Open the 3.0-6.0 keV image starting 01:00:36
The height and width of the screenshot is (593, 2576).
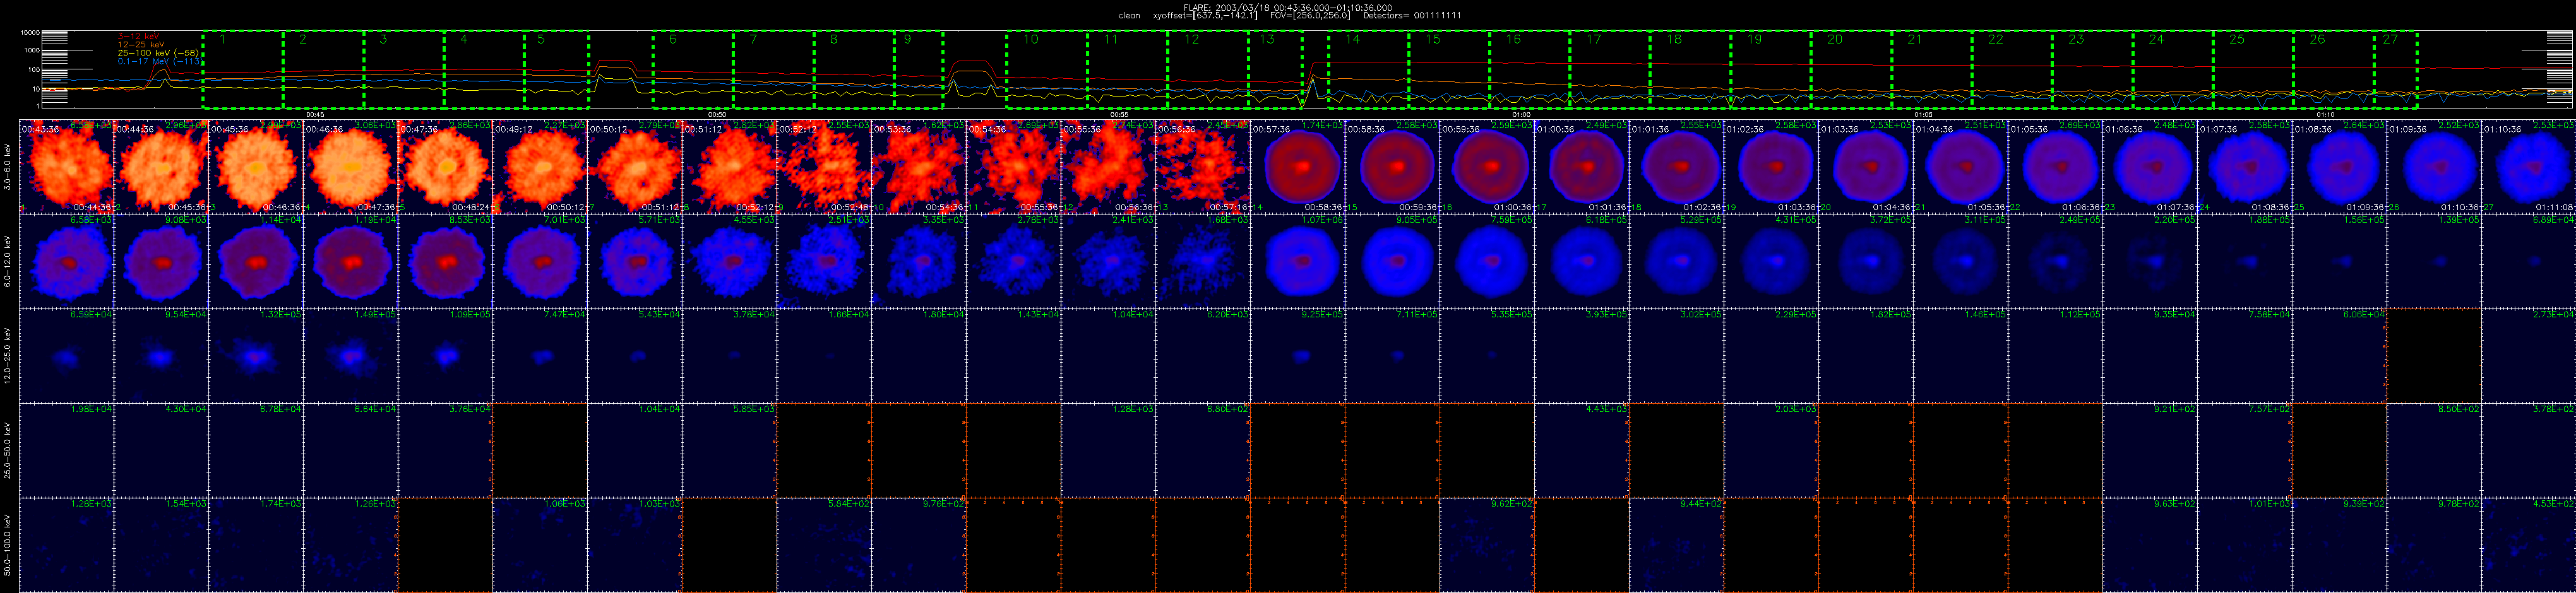(x=1582, y=166)
